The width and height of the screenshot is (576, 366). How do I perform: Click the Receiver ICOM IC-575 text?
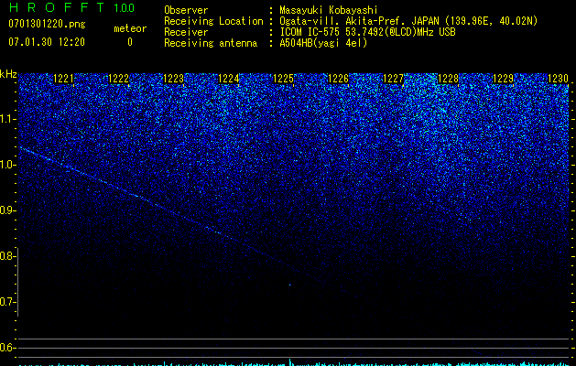[367, 32]
